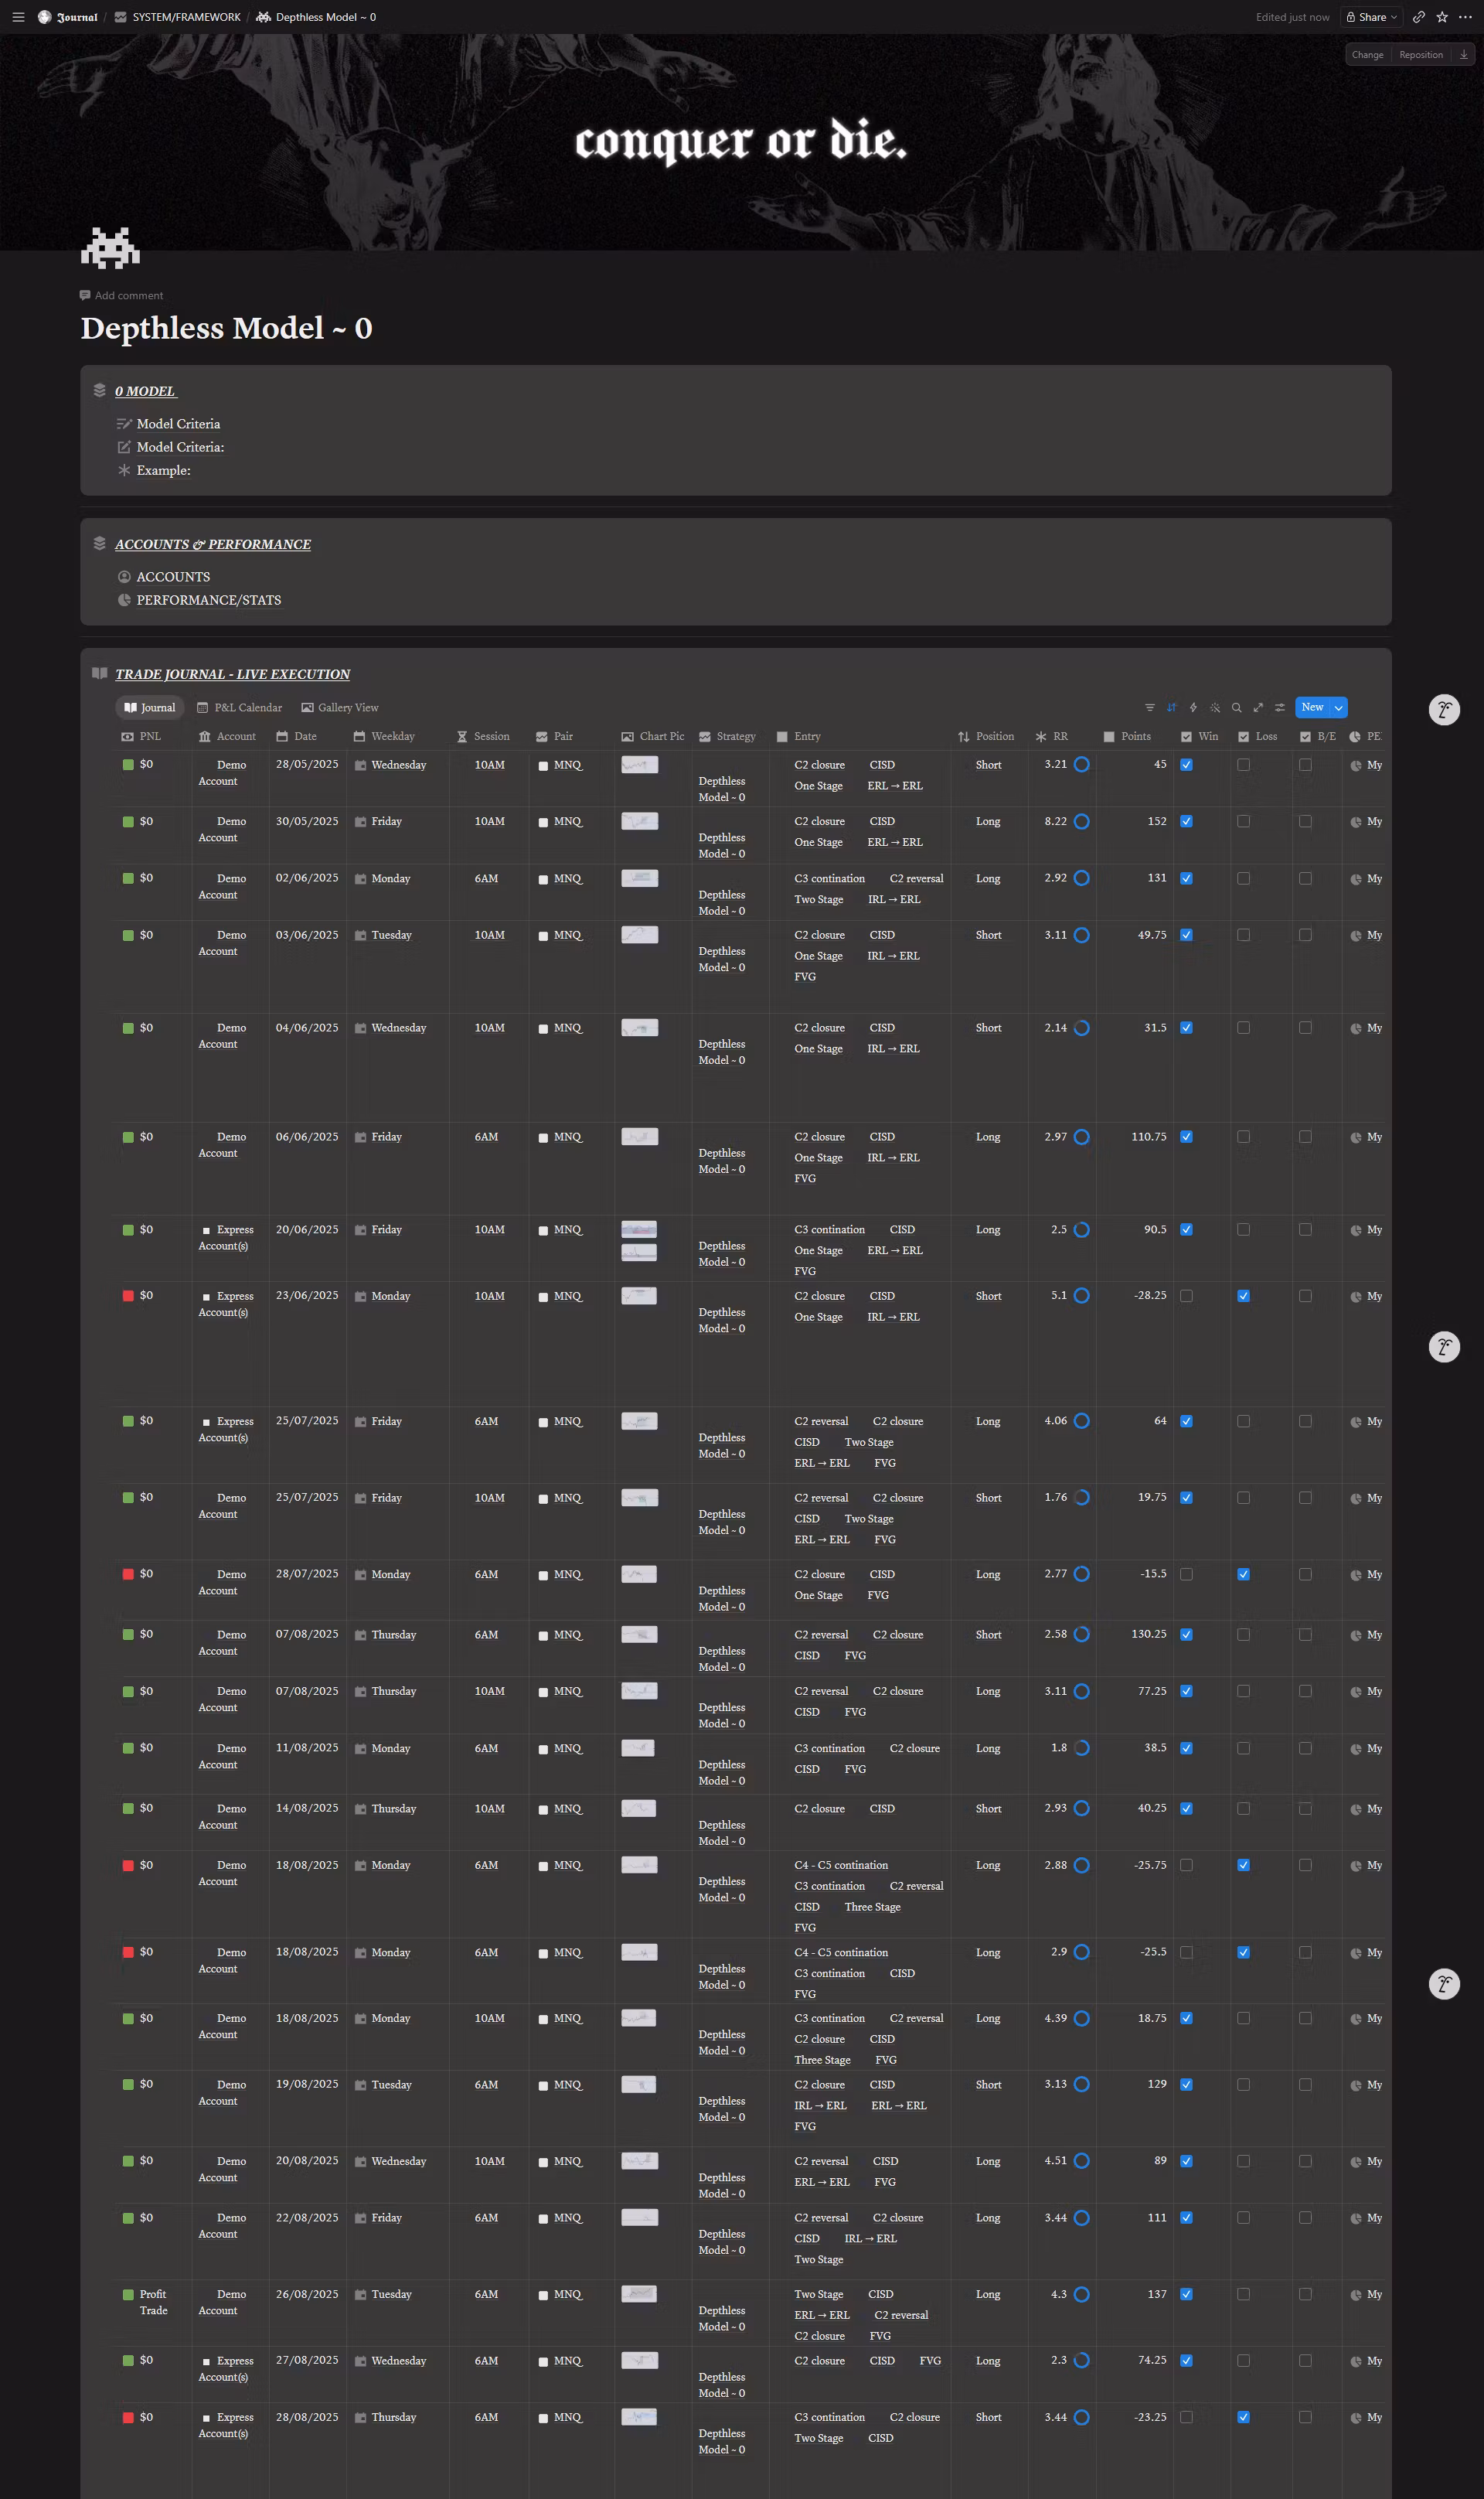Uncheck Win checkbox for 28/05/2025 trade
The height and width of the screenshot is (2499, 1484).
pos(1186,764)
